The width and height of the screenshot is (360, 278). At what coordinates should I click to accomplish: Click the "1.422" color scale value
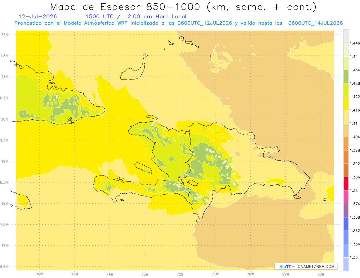355,97
